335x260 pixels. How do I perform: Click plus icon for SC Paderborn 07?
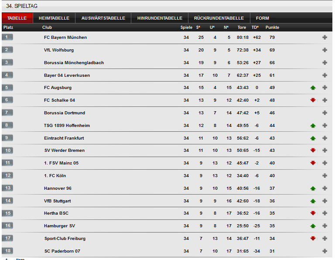coord(325,251)
